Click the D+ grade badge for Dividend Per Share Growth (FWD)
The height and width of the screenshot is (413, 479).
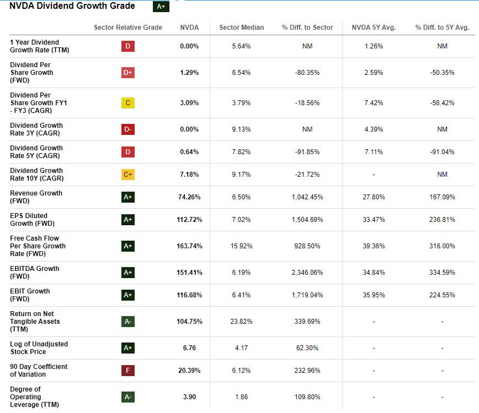tap(128, 73)
